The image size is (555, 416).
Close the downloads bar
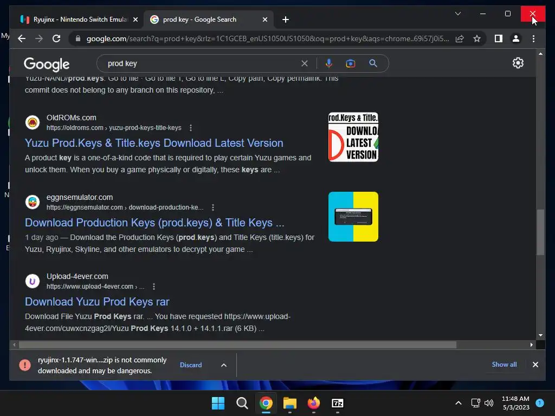click(x=535, y=365)
